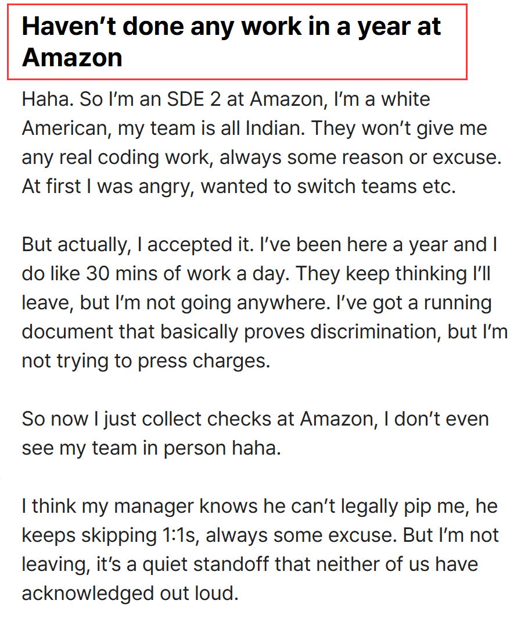The height and width of the screenshot is (618, 528).
Task: Click the final line "acknowledged out loud."
Action: 130,594
